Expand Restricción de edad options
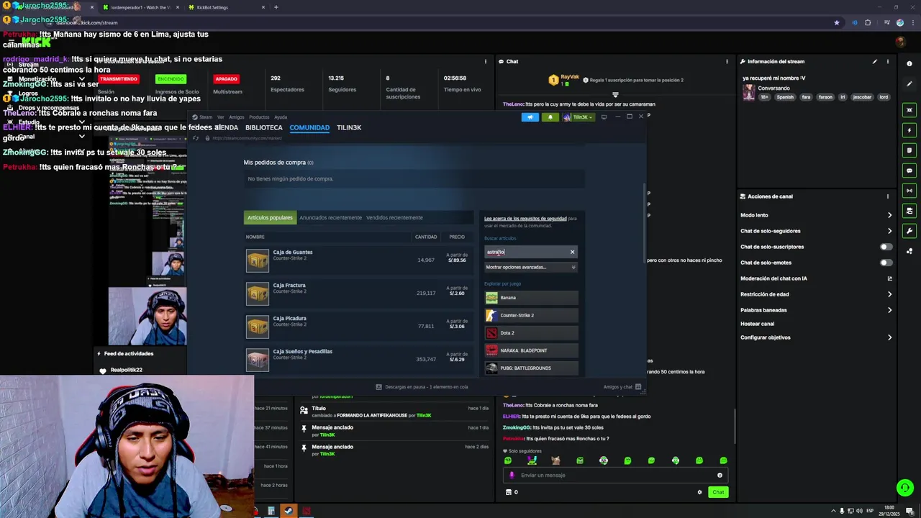The image size is (921, 518). (x=889, y=294)
